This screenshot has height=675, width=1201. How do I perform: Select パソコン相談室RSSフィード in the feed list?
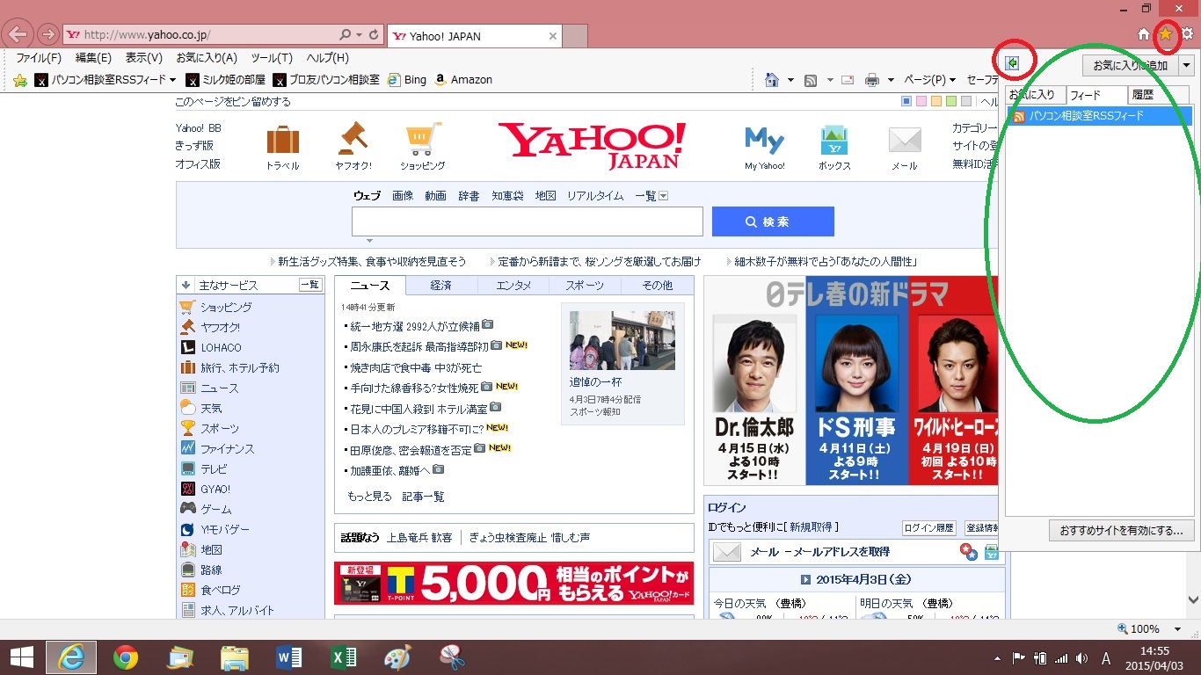(x=1099, y=116)
